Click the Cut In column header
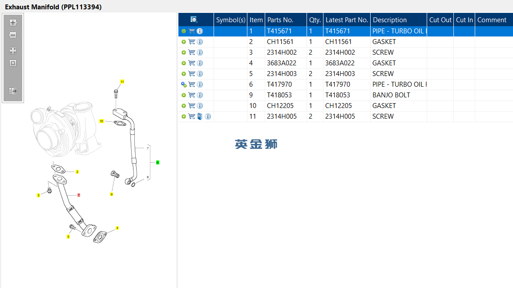 point(464,20)
